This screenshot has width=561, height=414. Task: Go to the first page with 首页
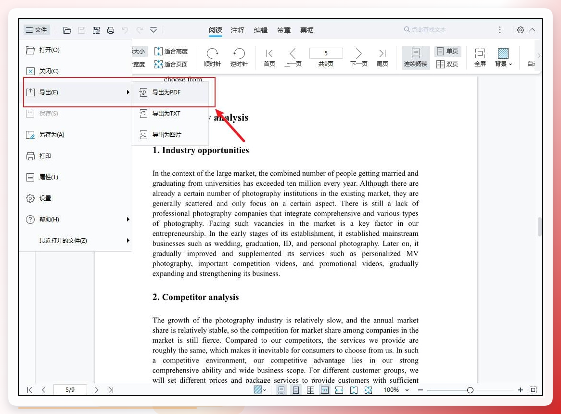click(269, 57)
